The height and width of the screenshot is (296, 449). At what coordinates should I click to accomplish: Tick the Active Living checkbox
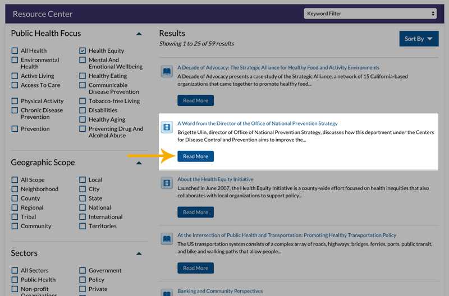click(x=15, y=76)
